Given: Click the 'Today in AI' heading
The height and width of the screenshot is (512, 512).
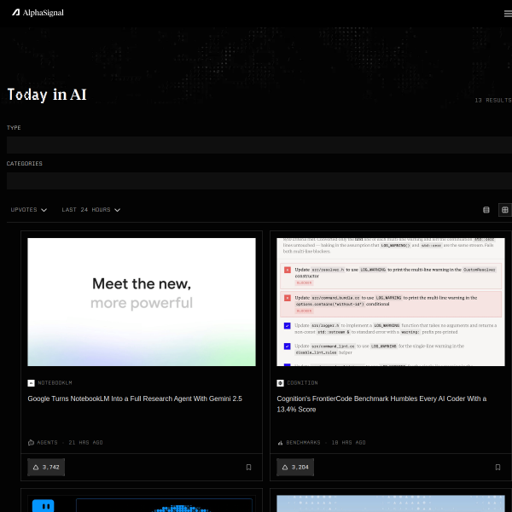Looking at the screenshot, I should pyautogui.click(x=47, y=95).
